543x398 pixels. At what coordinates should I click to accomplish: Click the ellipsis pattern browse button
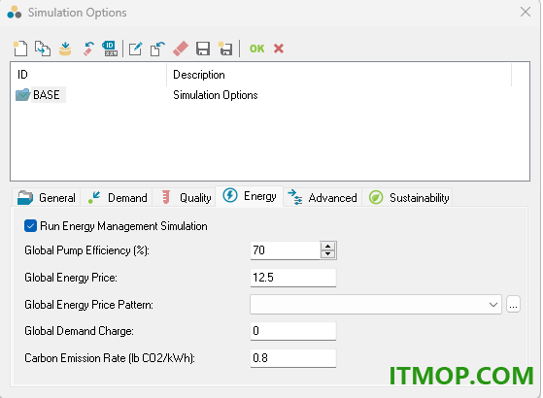(x=513, y=305)
